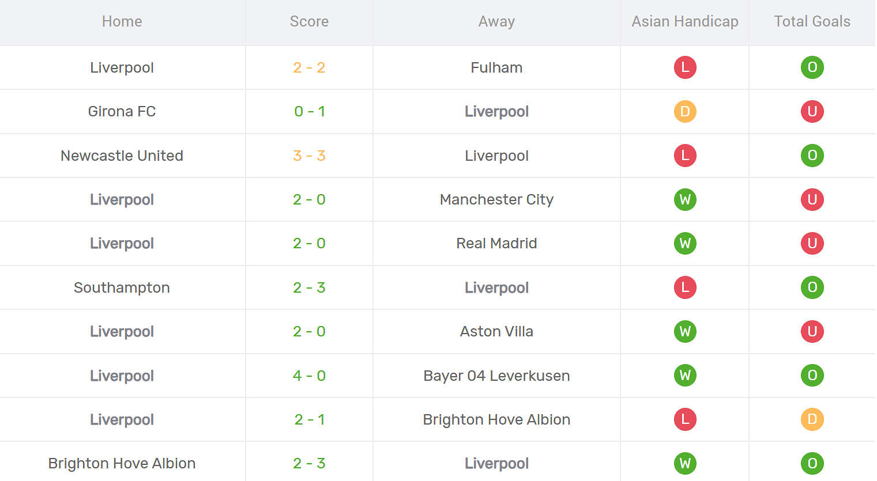Click the orange D total goals badge on Brighton home match
This screenshot has height=481, width=877.
(x=812, y=419)
